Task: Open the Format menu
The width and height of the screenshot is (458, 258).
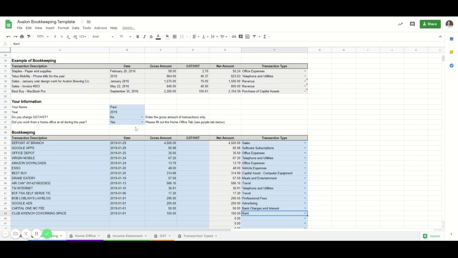Action: pos(63,28)
